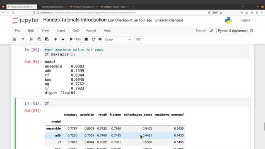
Task: Click the Jupyter logo
Action: pos(25,20)
